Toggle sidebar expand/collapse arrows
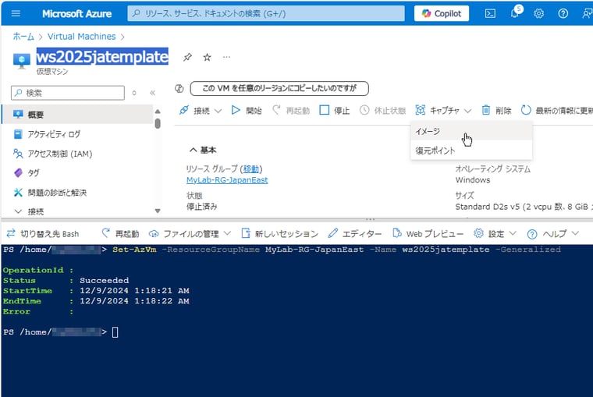593x397 pixels. coord(134,93)
